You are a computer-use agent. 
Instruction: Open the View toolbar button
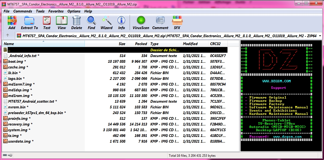(x=62, y=23)
